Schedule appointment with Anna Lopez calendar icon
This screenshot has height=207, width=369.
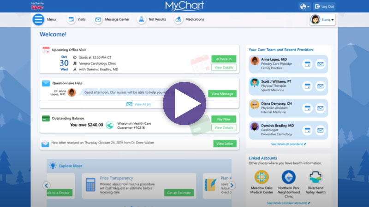coord(308,64)
